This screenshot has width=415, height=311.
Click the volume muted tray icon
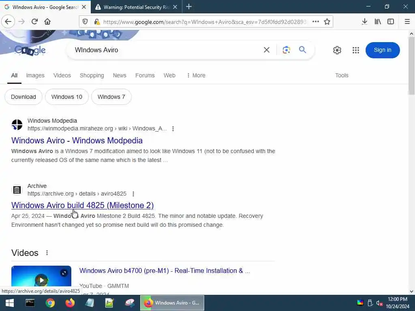click(x=379, y=303)
